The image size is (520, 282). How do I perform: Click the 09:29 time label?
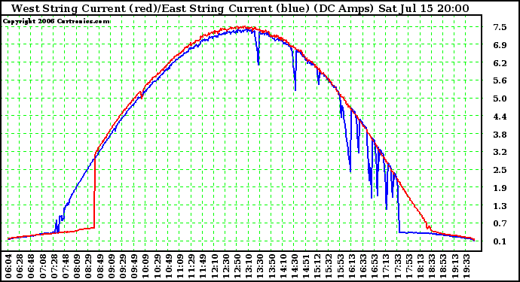pyautogui.click(x=123, y=266)
